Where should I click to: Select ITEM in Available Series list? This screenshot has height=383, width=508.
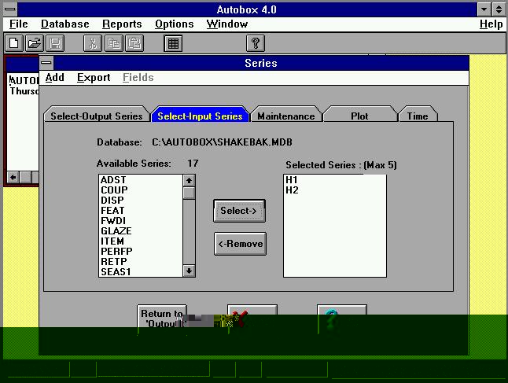click(x=141, y=241)
